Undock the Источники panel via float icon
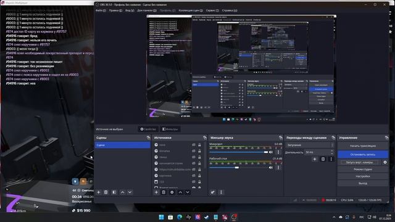This screenshot has width=395, height=222. click(204, 138)
